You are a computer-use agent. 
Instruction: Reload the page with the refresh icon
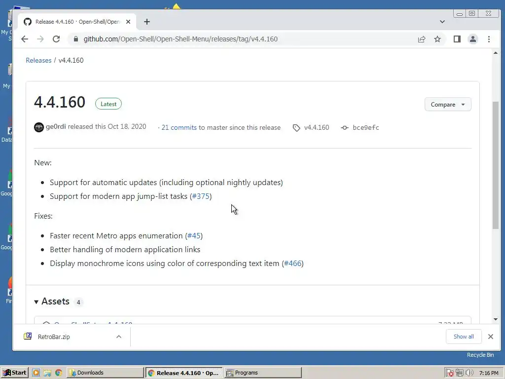click(x=56, y=39)
